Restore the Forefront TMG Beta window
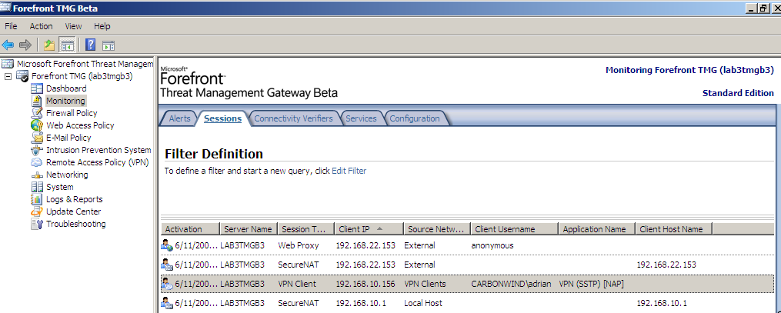781x313 pixels. click(x=764, y=8)
